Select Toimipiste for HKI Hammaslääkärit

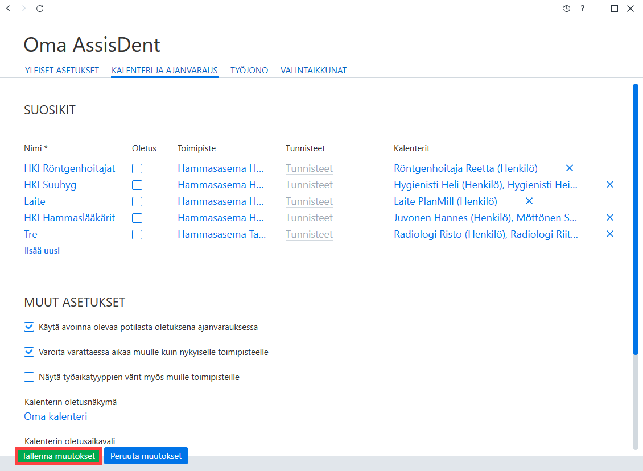point(221,218)
